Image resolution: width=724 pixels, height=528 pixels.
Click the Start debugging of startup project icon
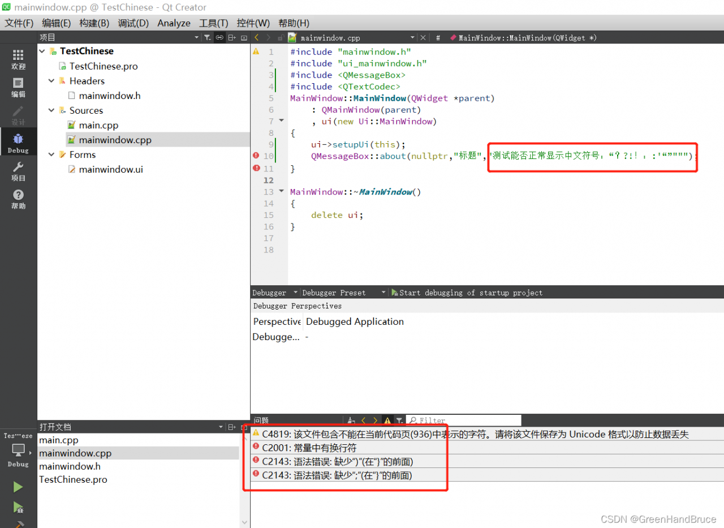coord(395,293)
